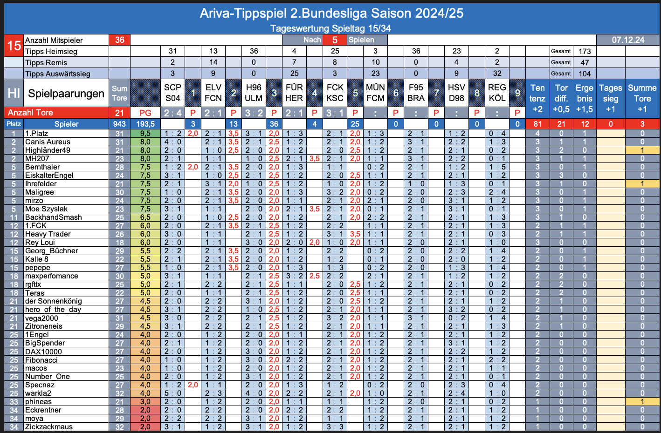This screenshot has width=661, height=433.
Task: Select player name 'Highländer49'
Action: (x=48, y=150)
